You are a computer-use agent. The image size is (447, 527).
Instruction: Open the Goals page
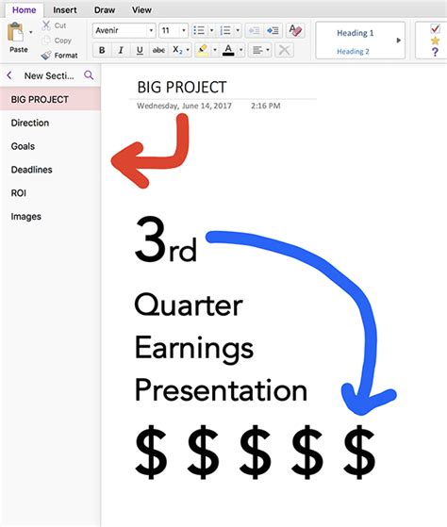click(50, 146)
